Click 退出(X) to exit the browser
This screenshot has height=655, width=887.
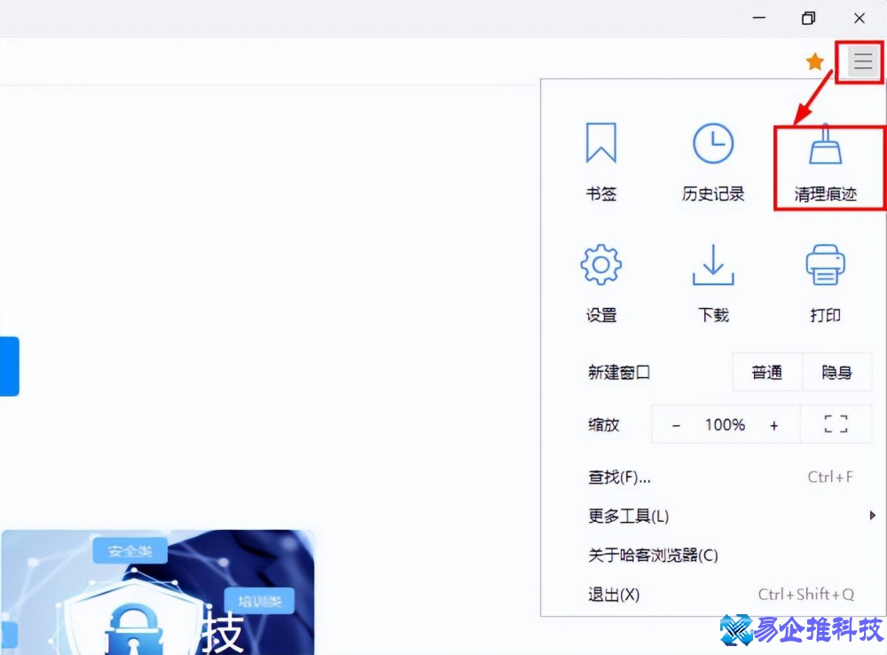pyautogui.click(x=613, y=596)
